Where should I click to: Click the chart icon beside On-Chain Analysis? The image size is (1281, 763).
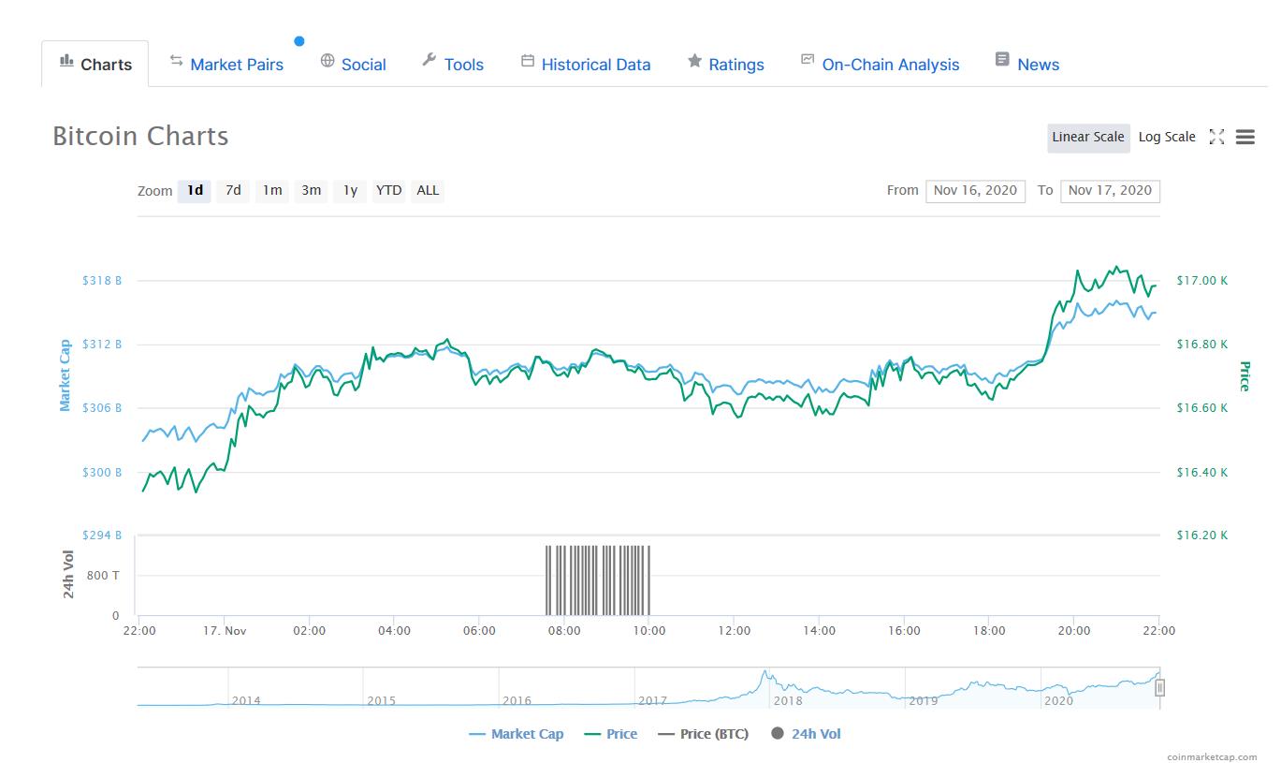coord(808,60)
